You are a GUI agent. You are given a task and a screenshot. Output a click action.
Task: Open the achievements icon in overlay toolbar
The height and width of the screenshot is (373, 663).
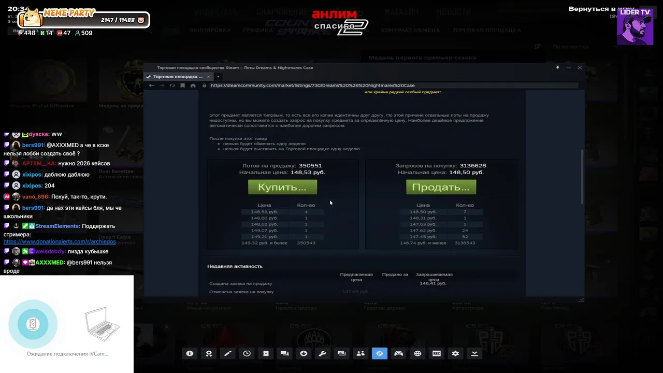coord(209,353)
